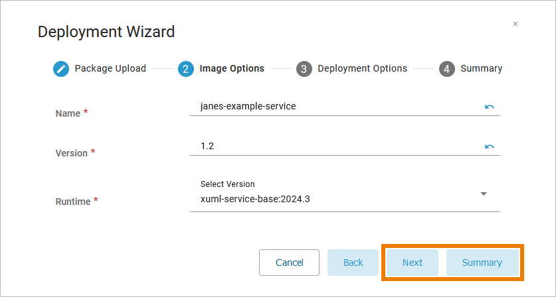
Task: Reset the Version field with undo icon
Action: 490,146
